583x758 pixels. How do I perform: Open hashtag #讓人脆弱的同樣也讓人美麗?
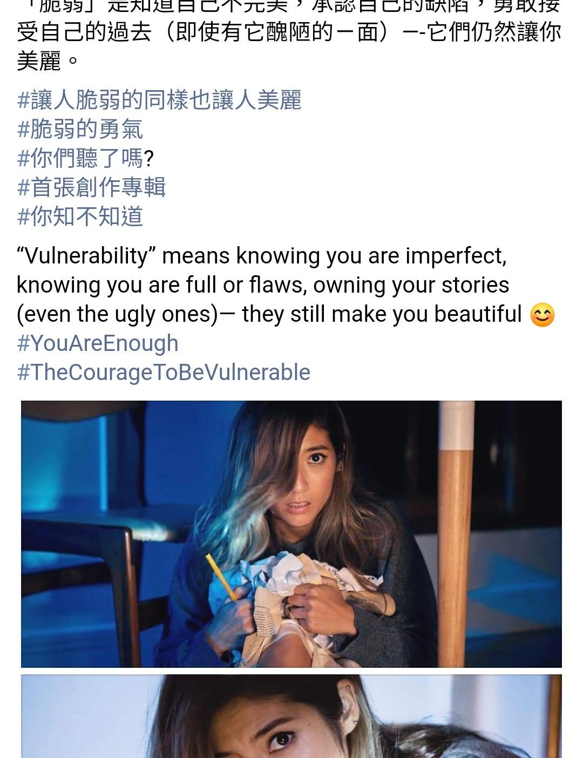159,100
